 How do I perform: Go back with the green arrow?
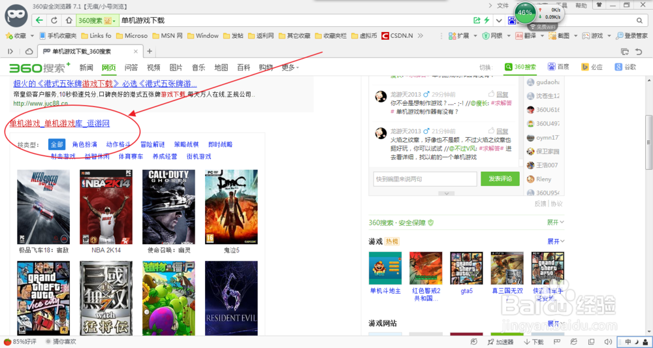coord(39,20)
